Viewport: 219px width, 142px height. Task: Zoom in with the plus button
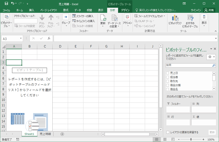(203, 139)
